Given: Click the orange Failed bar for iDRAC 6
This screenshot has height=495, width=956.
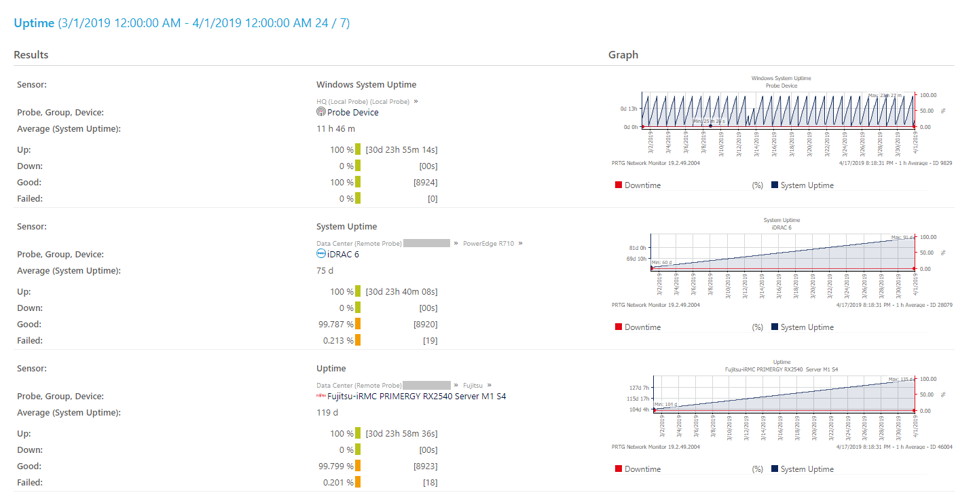Looking at the screenshot, I should click(x=358, y=340).
